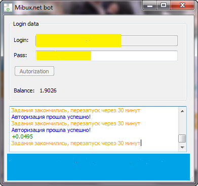The width and height of the screenshot is (198, 186).
Task: Click the last orange log line
Action: coord(76,143)
